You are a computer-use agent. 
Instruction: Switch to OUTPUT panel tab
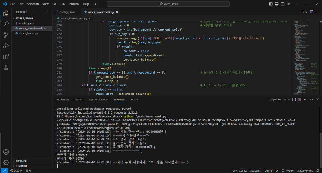(79, 99)
